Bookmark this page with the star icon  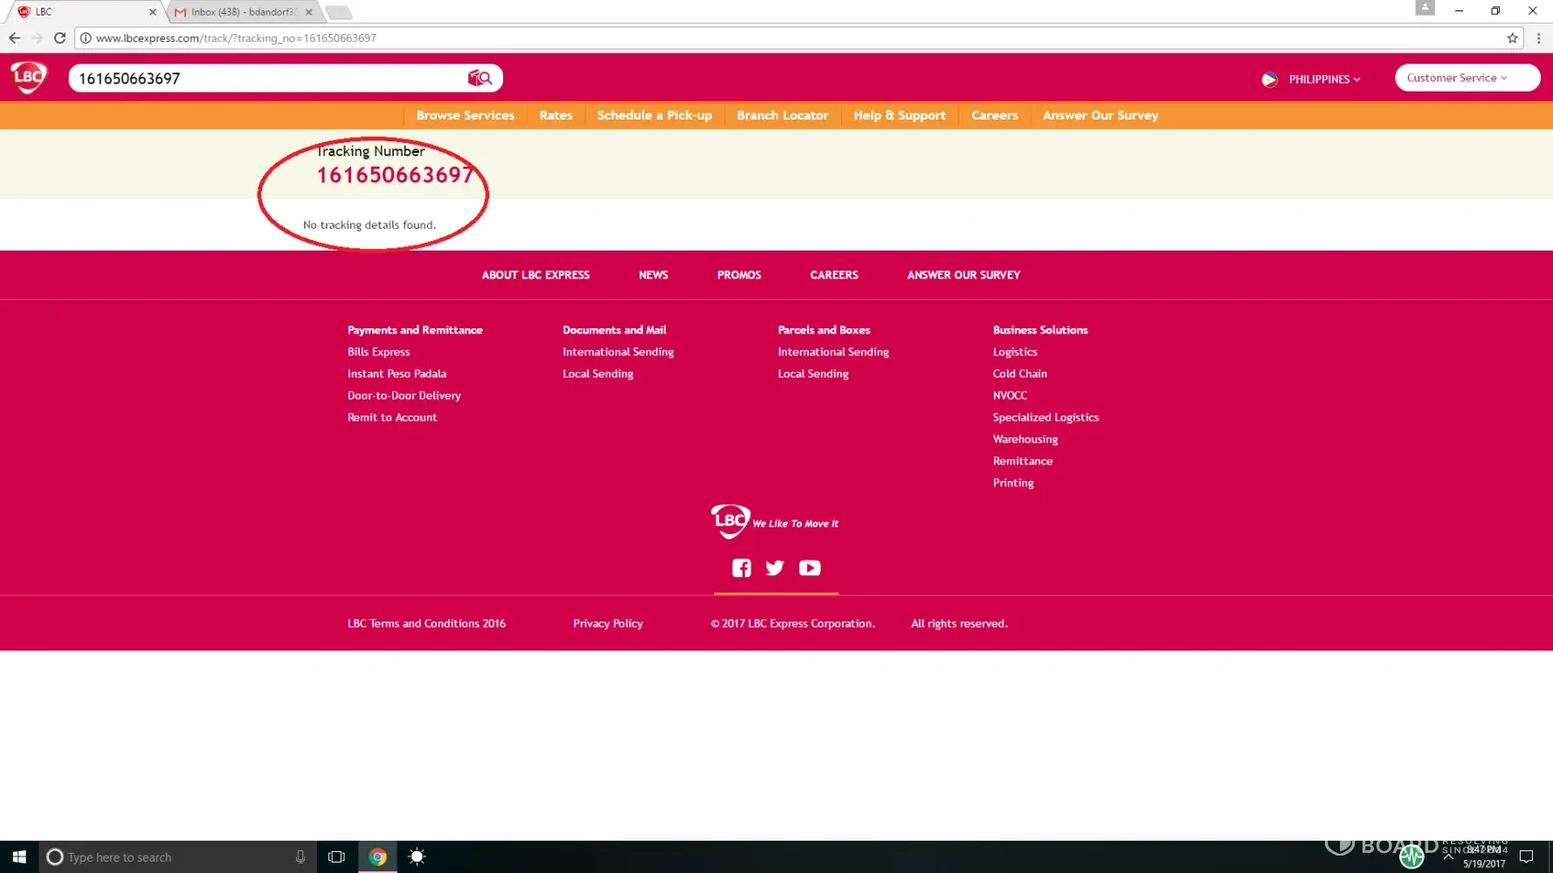[1512, 38]
